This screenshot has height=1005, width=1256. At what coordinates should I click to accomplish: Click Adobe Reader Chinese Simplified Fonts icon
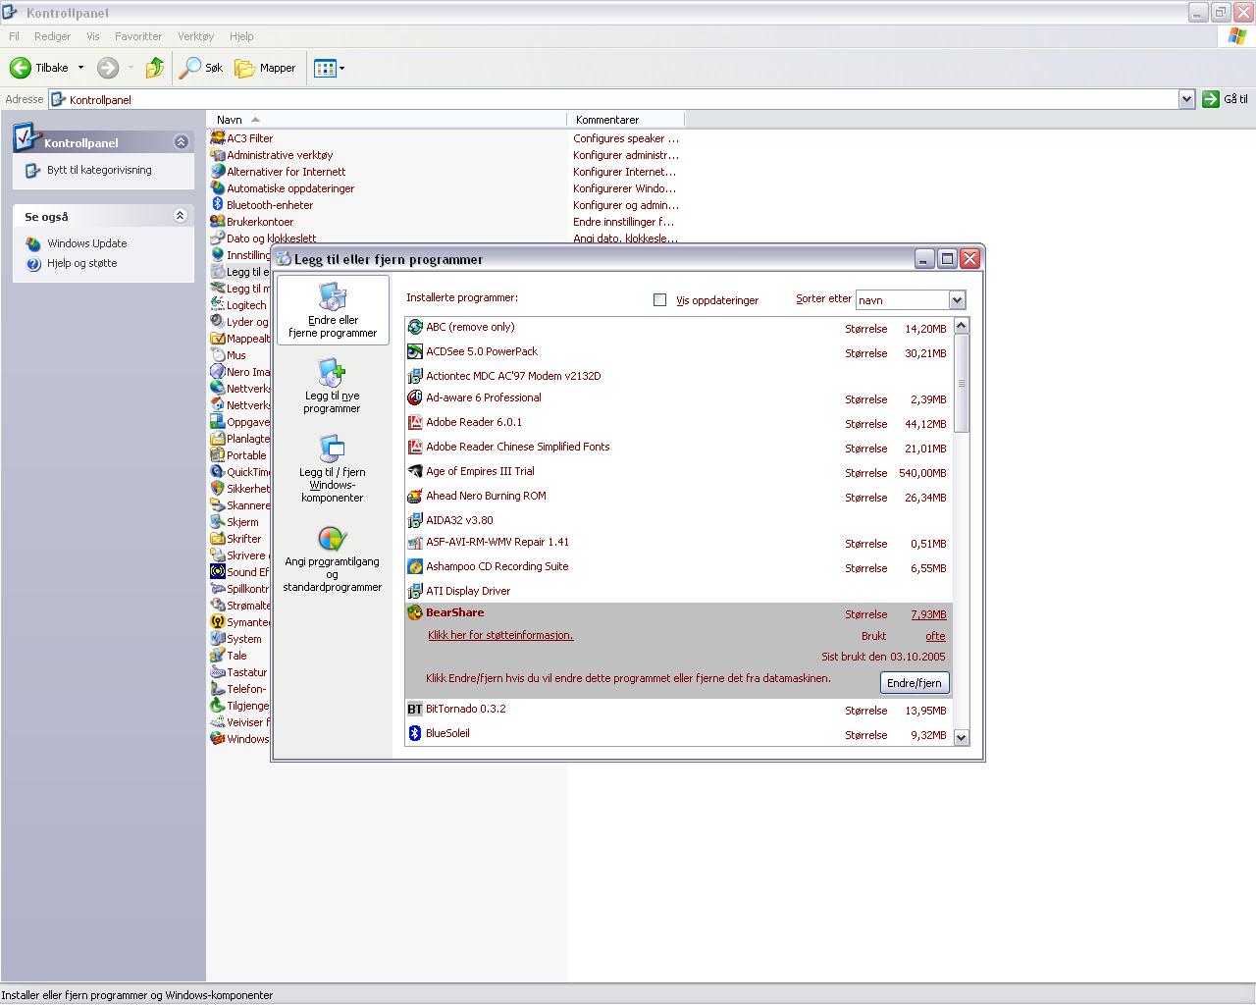[415, 447]
